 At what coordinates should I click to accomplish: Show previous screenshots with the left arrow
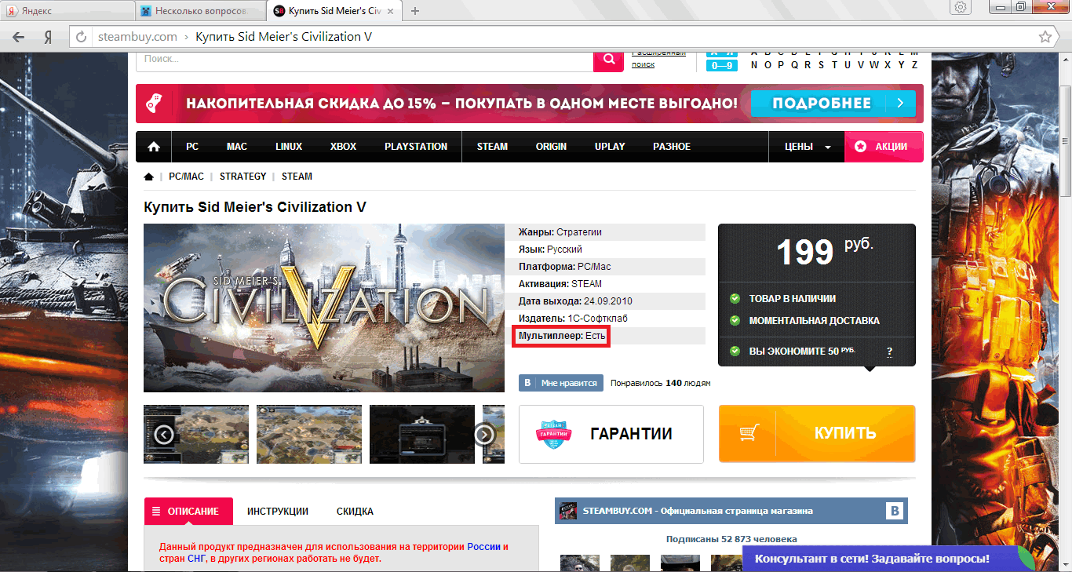pos(163,434)
